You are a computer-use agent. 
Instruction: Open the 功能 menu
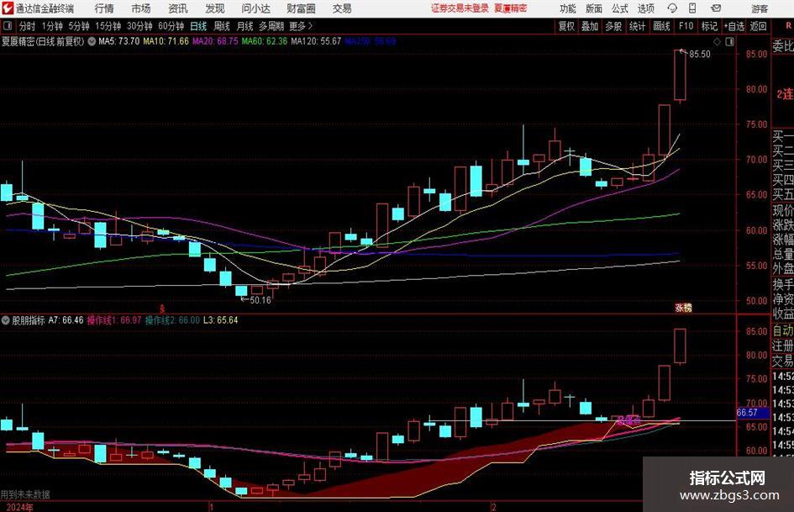point(568,8)
